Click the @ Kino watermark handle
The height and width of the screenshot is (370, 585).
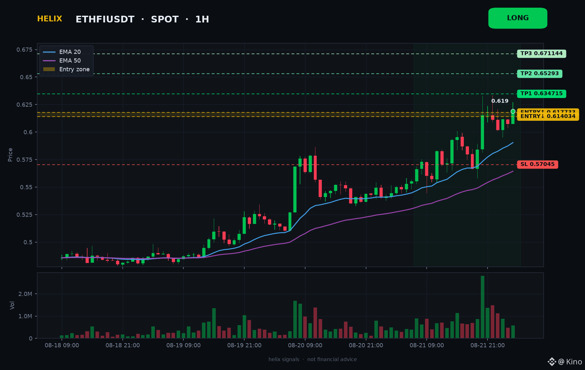tap(570, 362)
